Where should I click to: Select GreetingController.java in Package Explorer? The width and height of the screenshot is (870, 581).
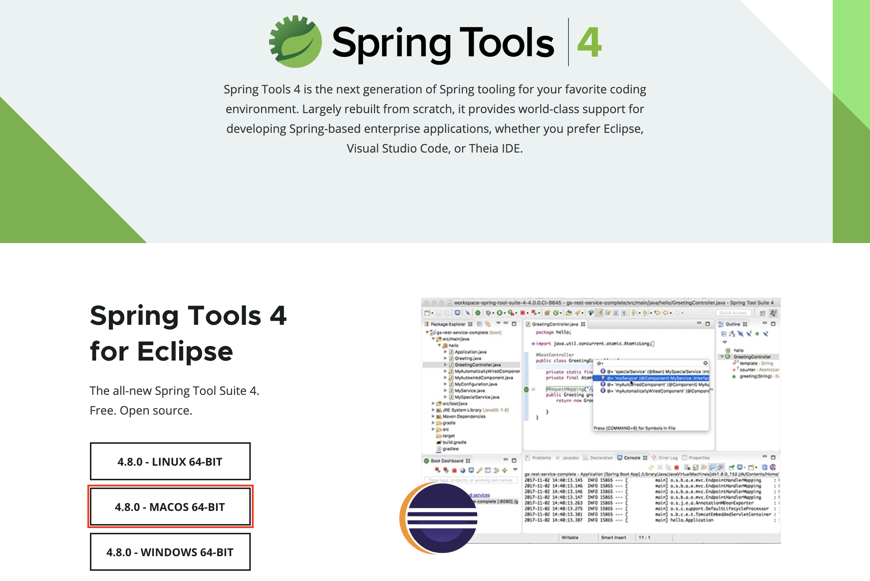[x=477, y=365]
